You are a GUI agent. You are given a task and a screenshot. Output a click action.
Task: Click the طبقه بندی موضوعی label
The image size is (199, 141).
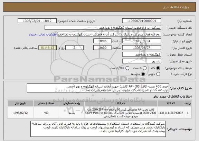pos(178,68)
